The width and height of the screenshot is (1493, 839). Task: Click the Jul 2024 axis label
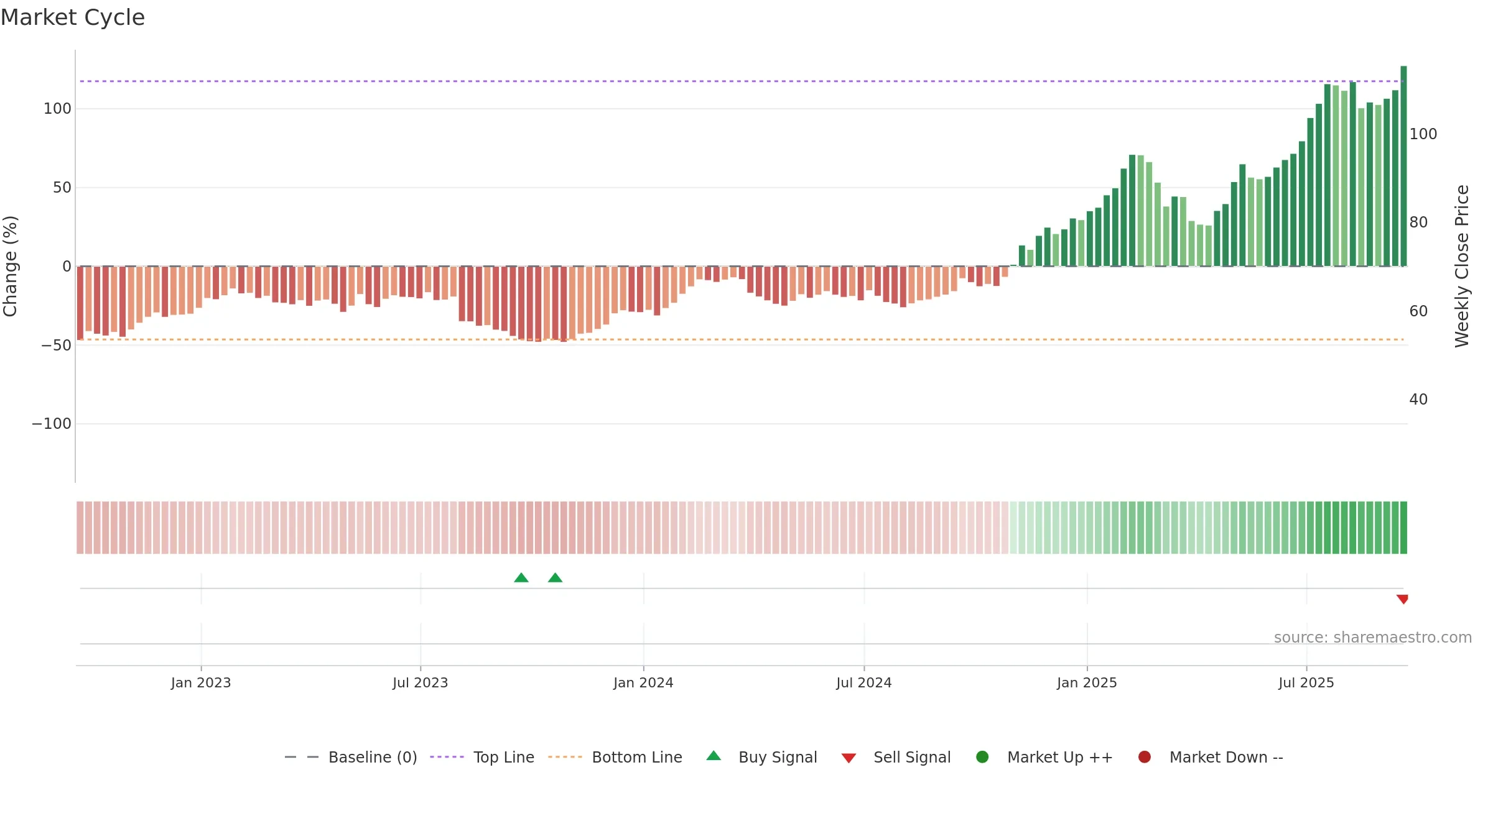[x=864, y=683]
